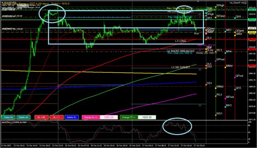The image size is (257, 148).
Task: Select the MPivot magenta level marker
Action: tap(225, 99)
